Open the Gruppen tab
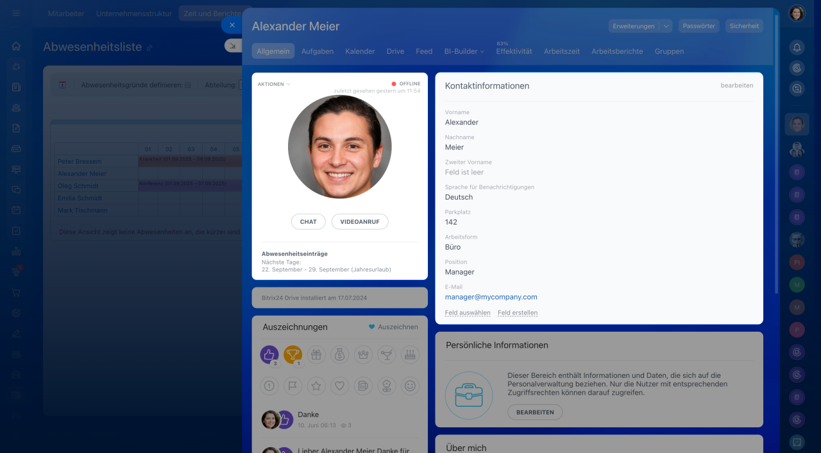The image size is (821, 453). 669,51
